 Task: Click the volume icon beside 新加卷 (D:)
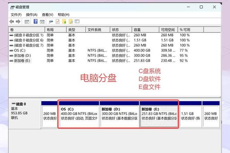(11, 56)
